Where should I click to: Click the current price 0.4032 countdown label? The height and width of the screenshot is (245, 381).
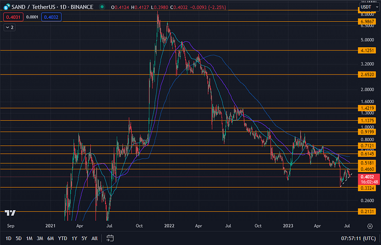[x=369, y=179]
